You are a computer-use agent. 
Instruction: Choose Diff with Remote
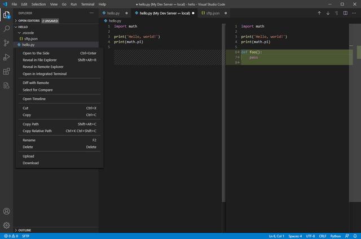coord(59,83)
